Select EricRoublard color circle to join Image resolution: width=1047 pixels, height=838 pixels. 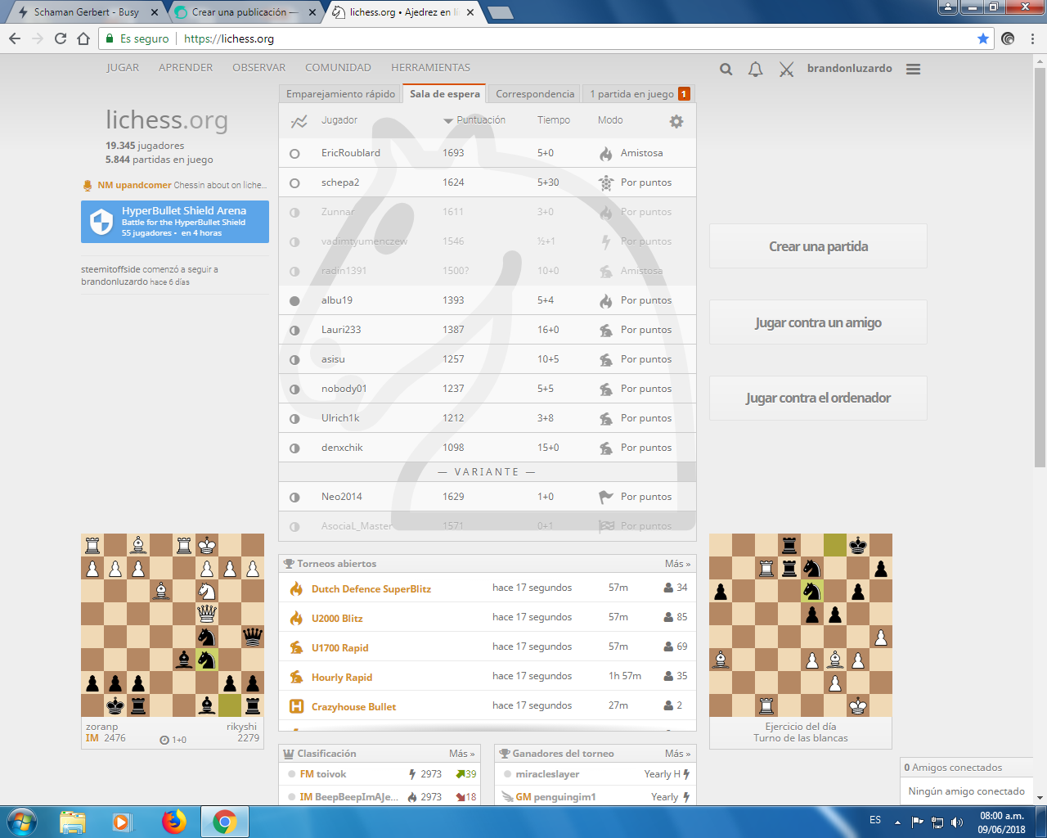pyautogui.click(x=294, y=153)
